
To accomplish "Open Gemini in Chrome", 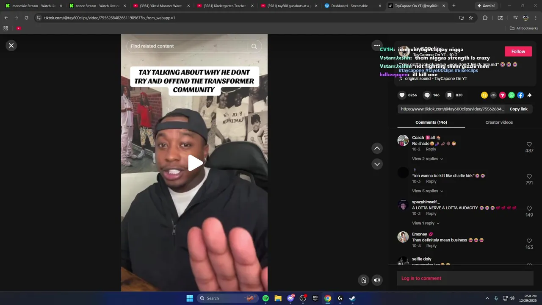I will click(x=486, y=6).
